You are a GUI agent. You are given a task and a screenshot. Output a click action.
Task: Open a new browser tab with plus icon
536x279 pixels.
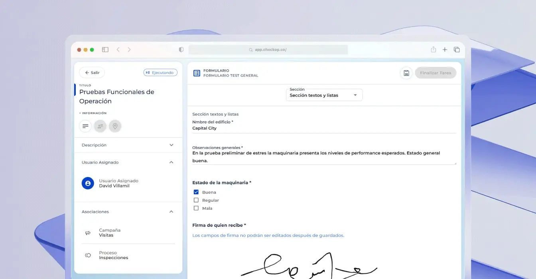445,50
